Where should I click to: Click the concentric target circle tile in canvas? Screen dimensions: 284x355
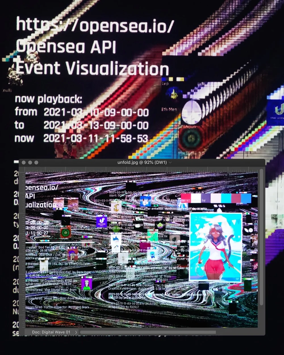(66, 233)
